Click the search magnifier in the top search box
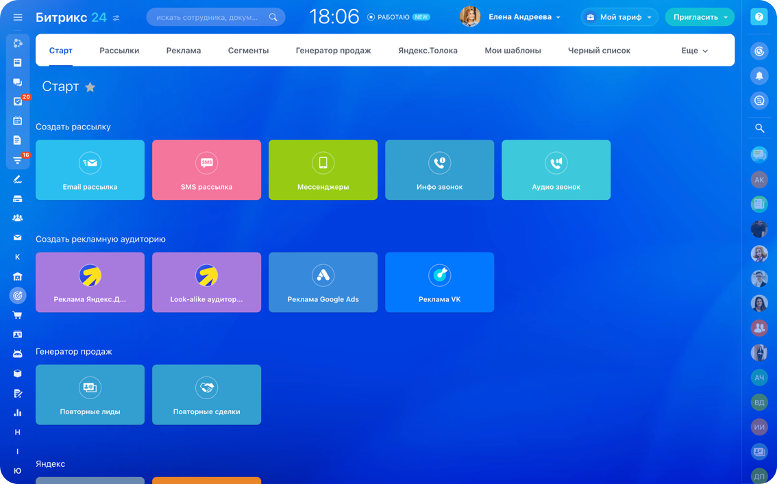The image size is (777, 484). 273,17
